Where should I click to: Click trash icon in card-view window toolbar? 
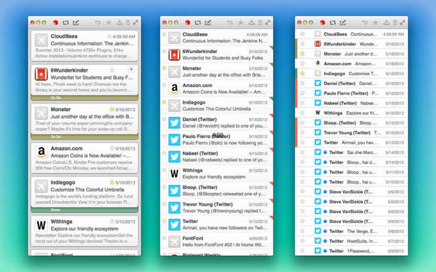pos(128,23)
